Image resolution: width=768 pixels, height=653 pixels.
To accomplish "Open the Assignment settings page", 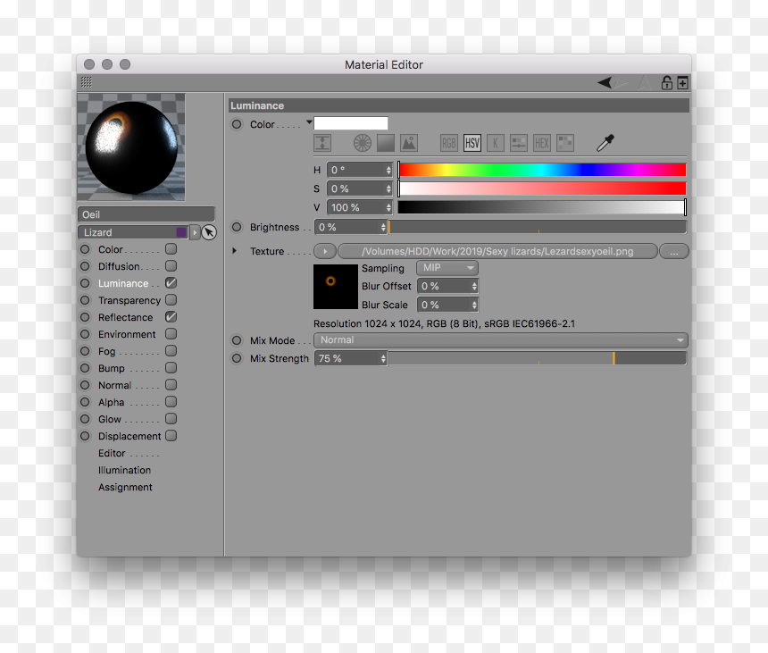I will coord(125,488).
